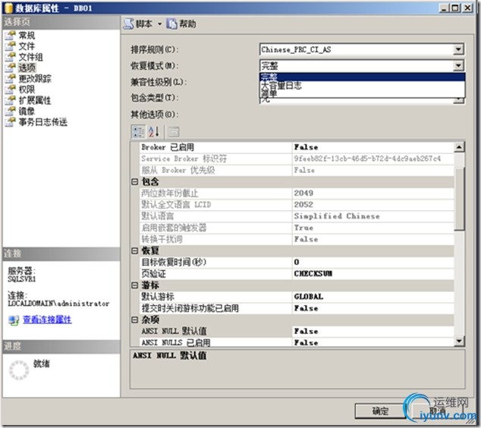The height and width of the screenshot is (428, 481).
Task: Choose 简单 in the recovery mode list
Action: [362, 93]
